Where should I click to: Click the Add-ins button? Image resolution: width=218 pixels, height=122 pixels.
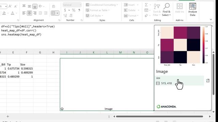tap(180, 8)
